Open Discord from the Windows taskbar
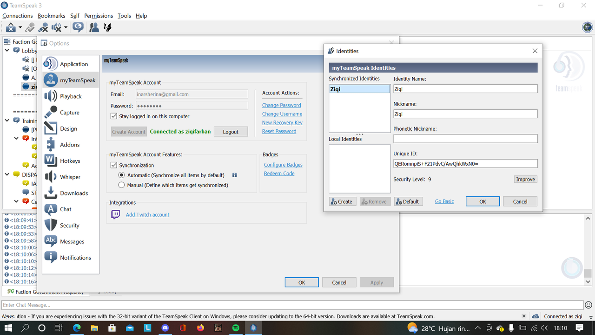The width and height of the screenshot is (595, 335). coord(165,328)
